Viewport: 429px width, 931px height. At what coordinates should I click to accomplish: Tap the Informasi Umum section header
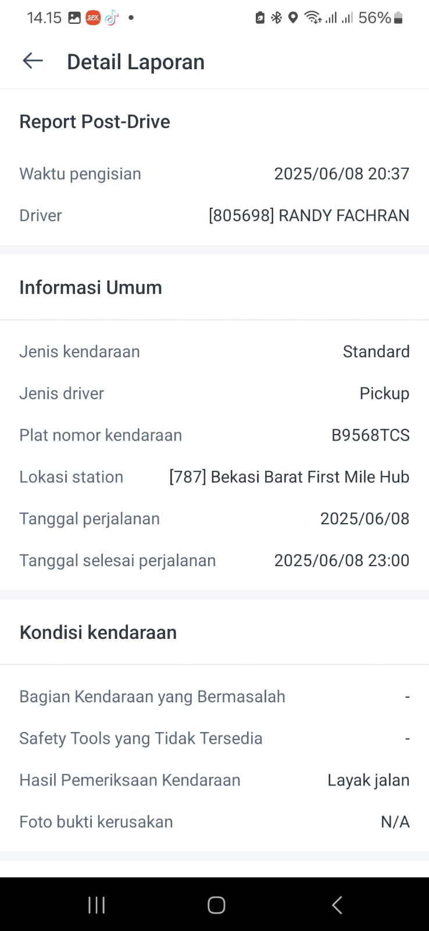tap(91, 287)
